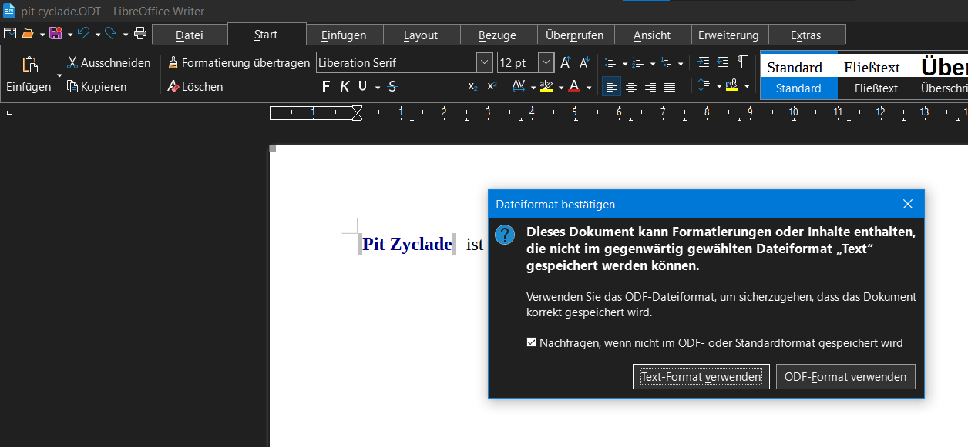Toggle strikethrough S formatting
Image resolution: width=968 pixels, height=447 pixels.
pos(392,87)
